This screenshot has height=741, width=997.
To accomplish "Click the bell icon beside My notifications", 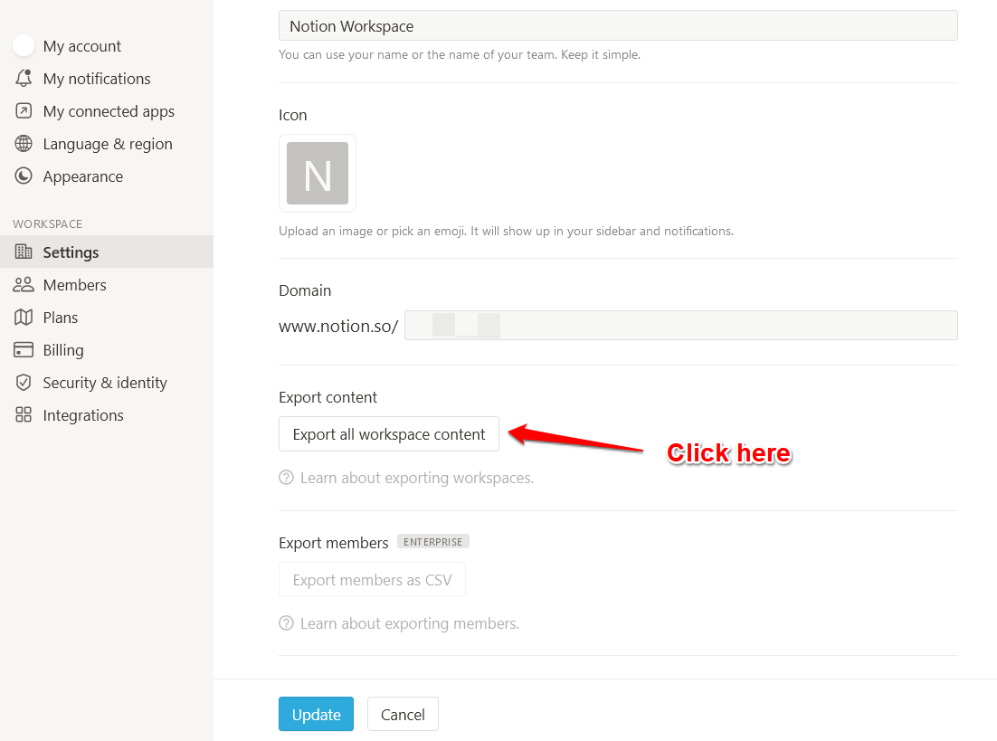I will point(24,78).
